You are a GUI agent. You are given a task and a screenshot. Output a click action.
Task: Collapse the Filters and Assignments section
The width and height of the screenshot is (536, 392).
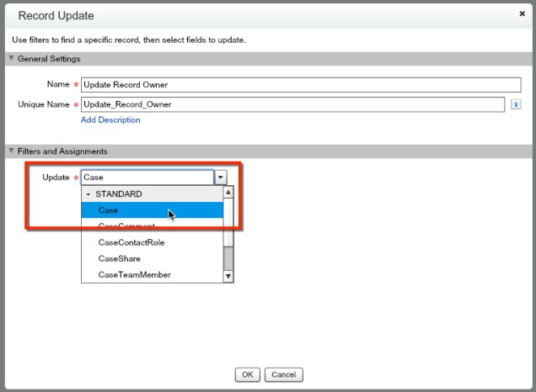click(10, 151)
